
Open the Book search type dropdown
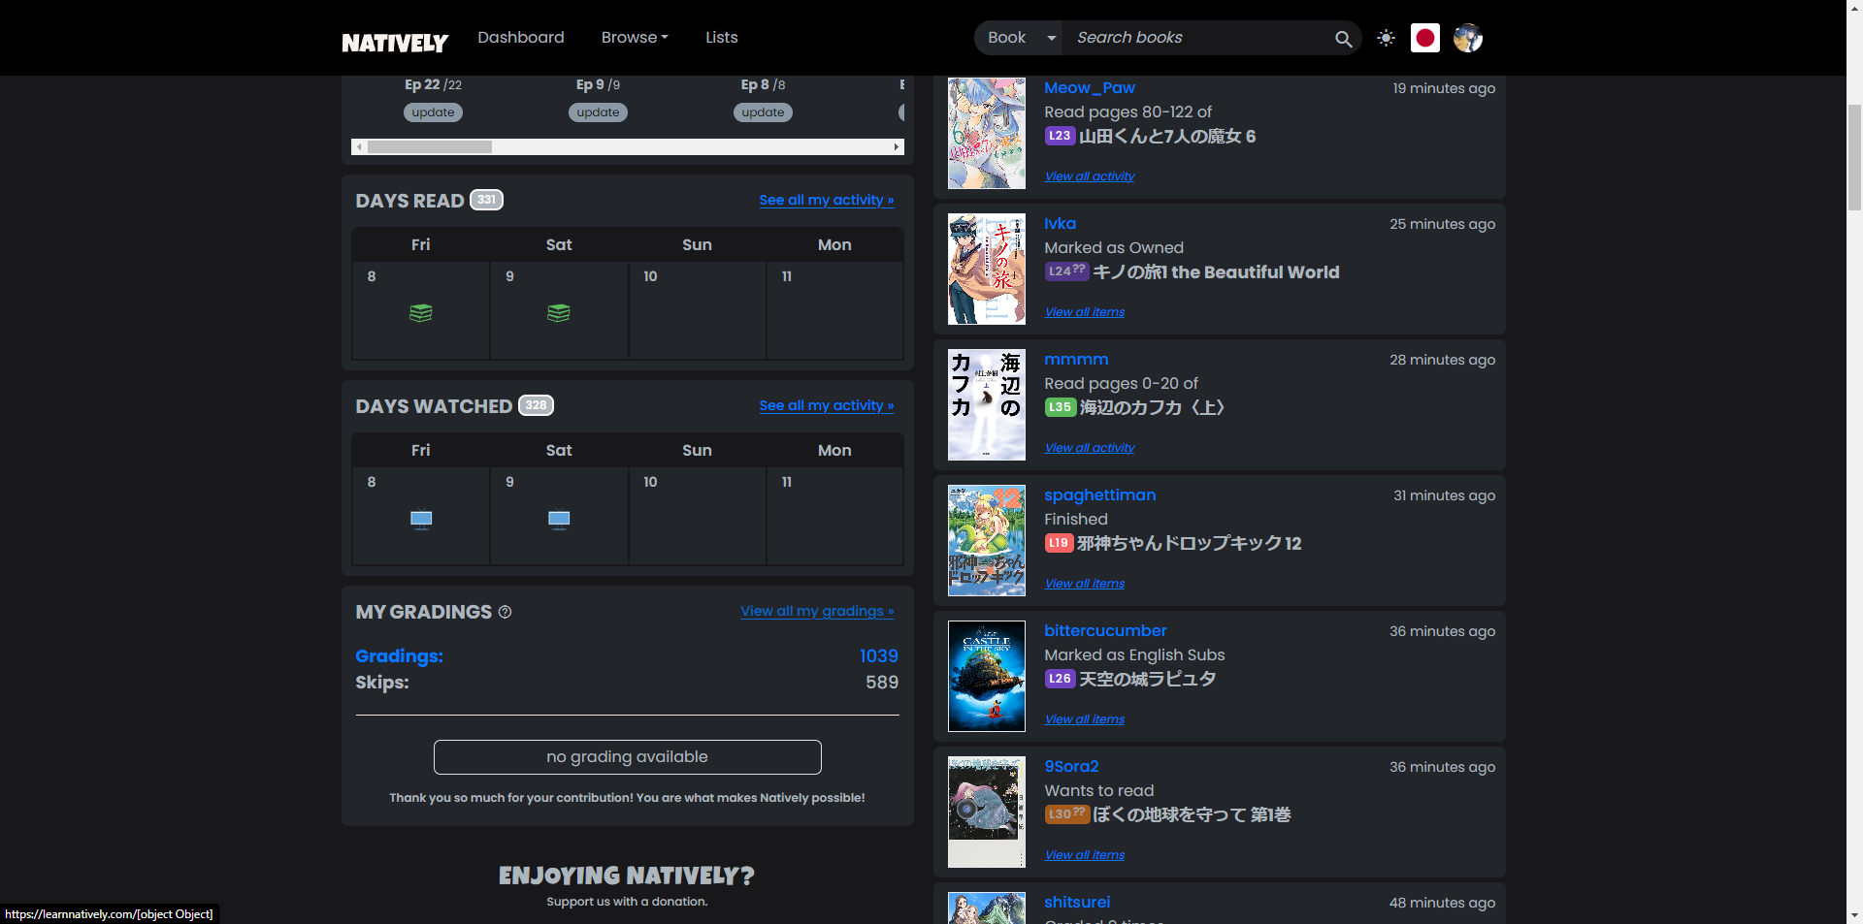(1020, 38)
